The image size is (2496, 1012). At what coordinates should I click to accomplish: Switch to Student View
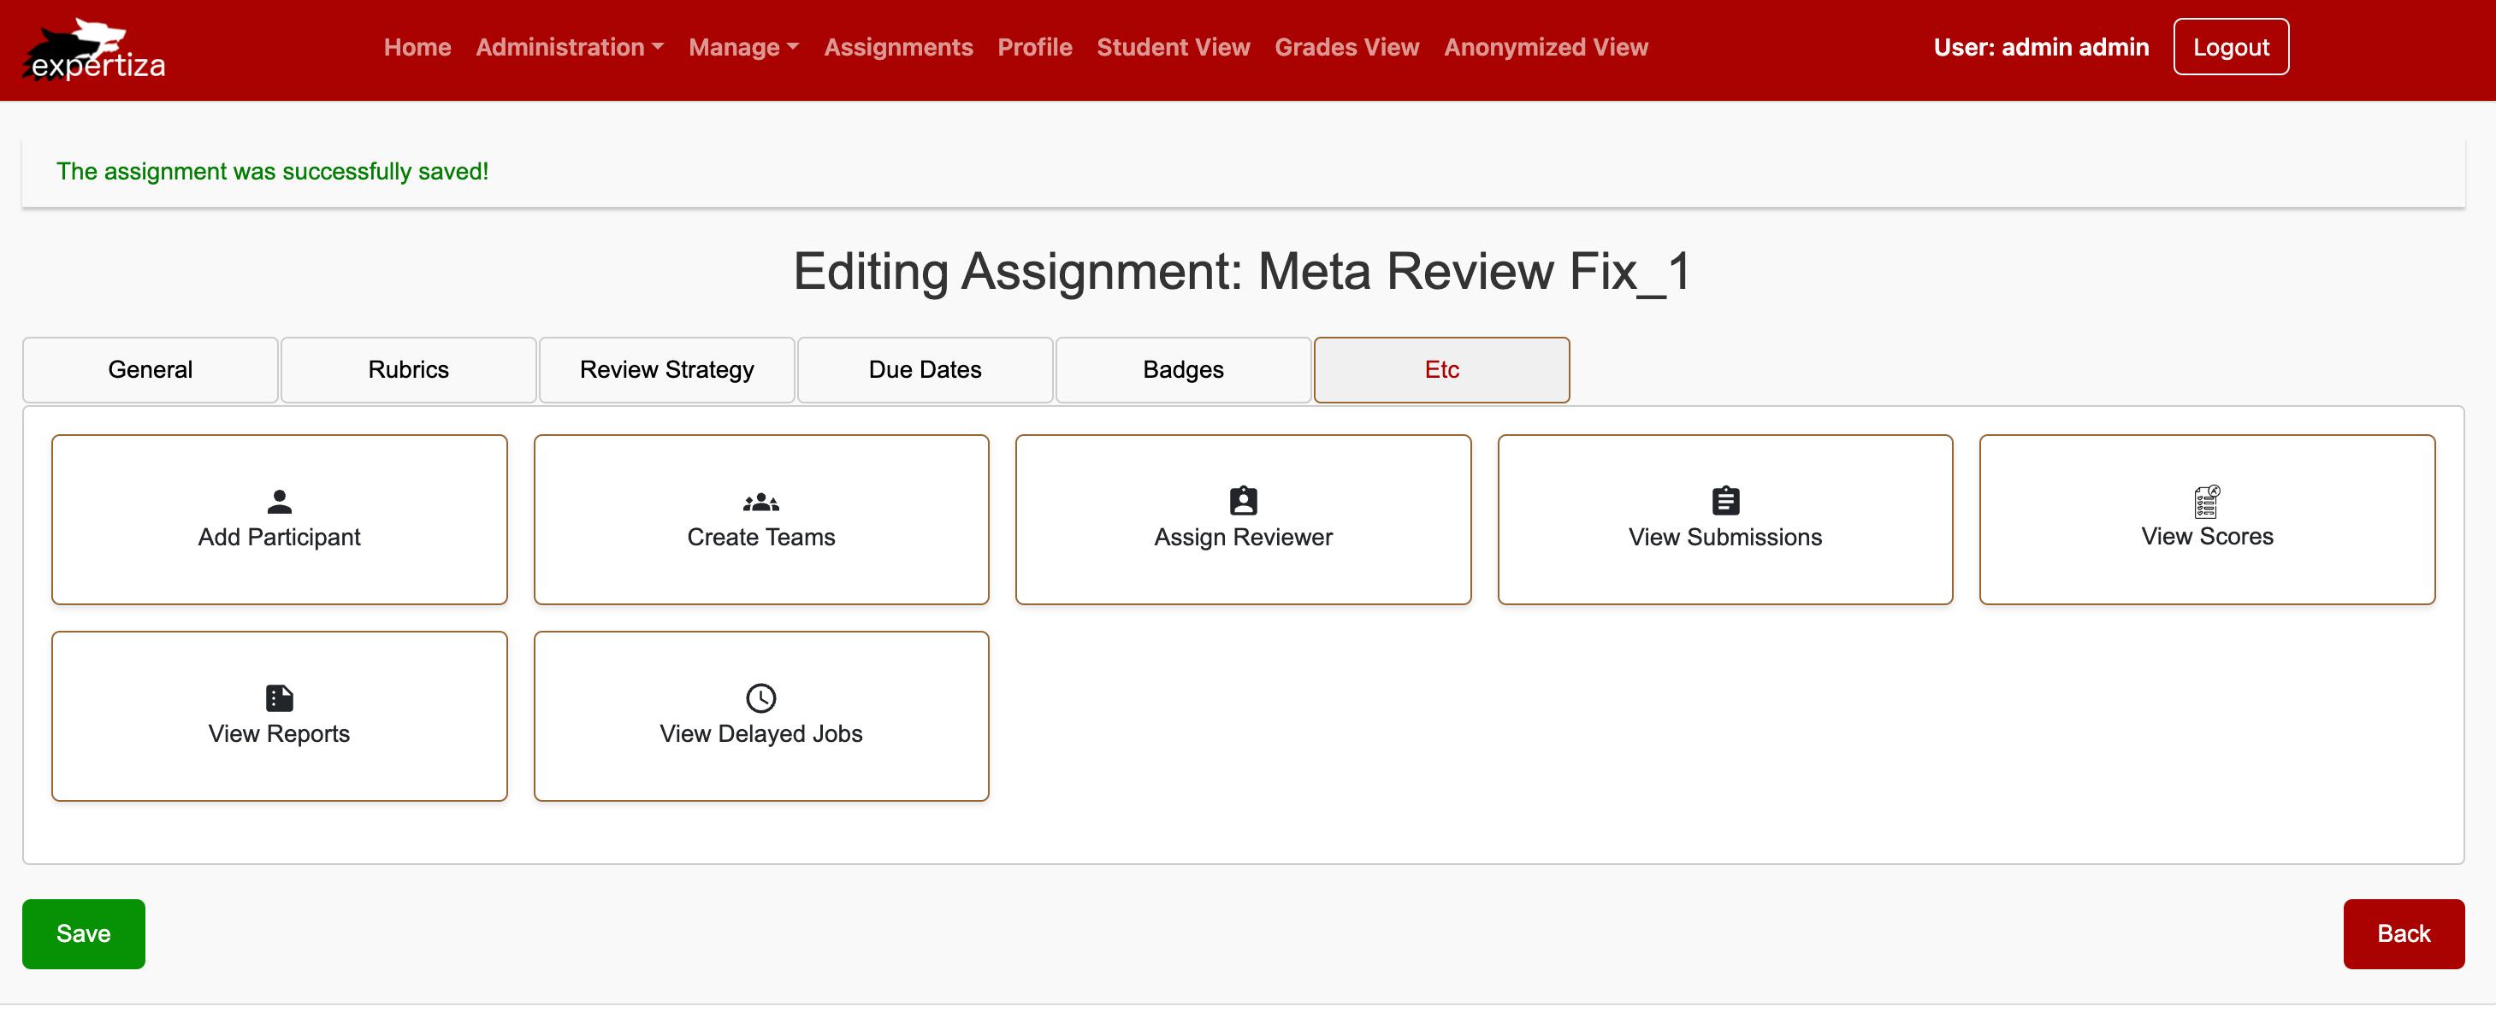click(x=1174, y=48)
